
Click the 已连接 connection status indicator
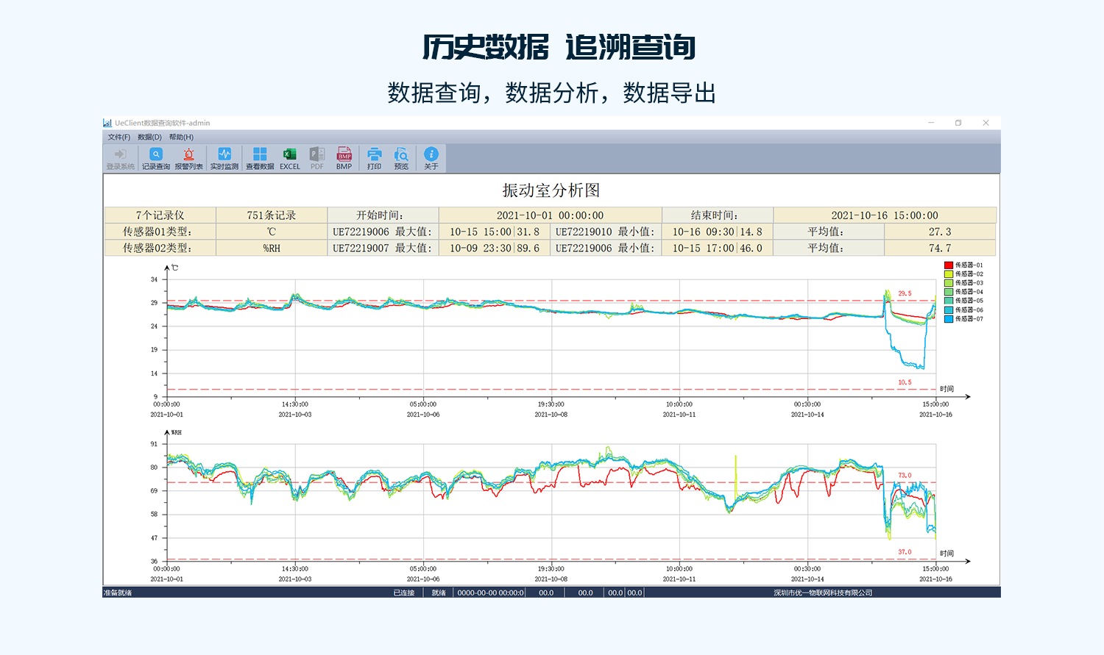[x=405, y=593]
